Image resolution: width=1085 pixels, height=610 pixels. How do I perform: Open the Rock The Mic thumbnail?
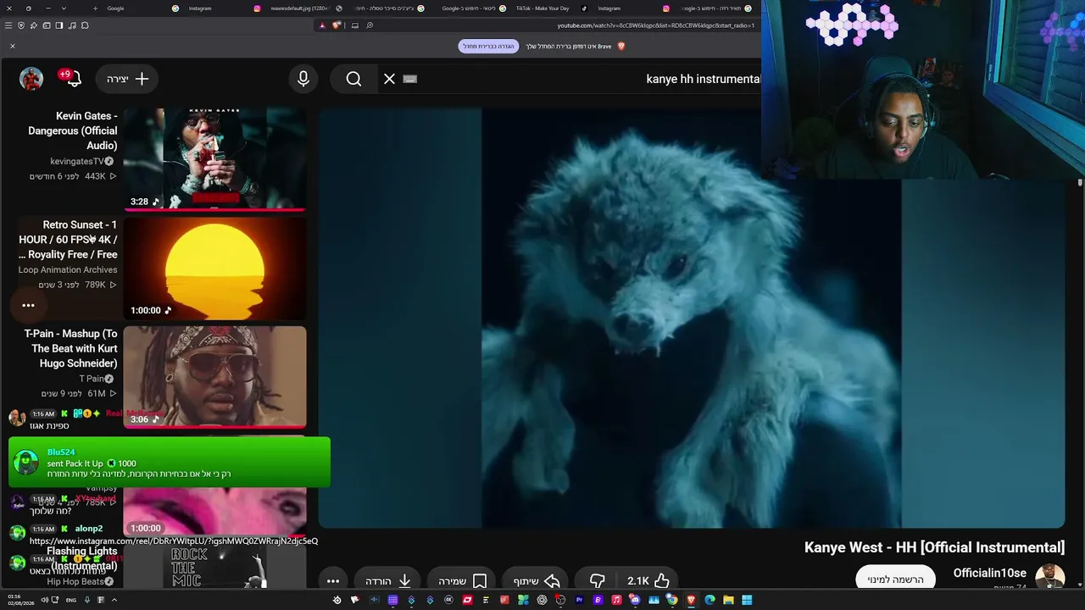tap(214, 568)
